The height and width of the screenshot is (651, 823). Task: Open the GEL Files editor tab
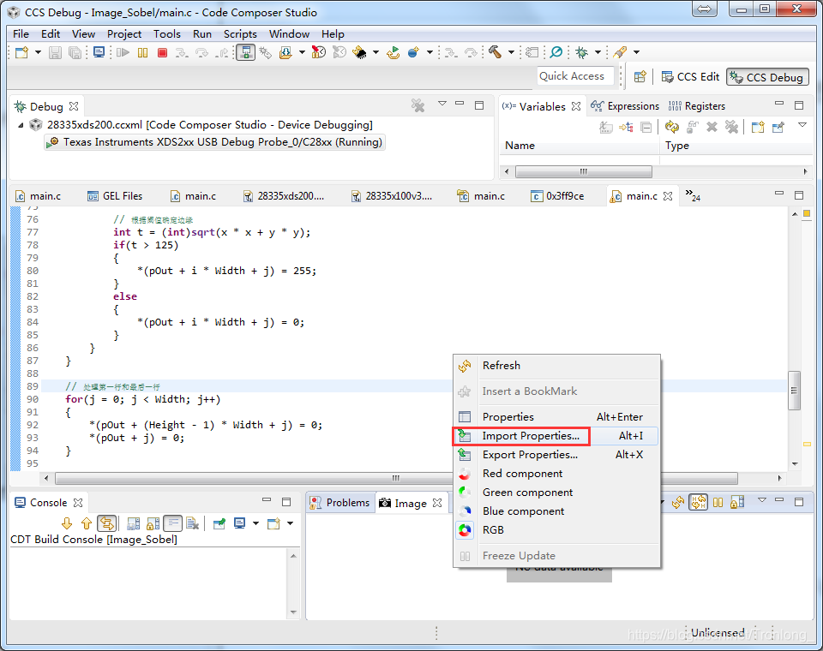click(115, 195)
